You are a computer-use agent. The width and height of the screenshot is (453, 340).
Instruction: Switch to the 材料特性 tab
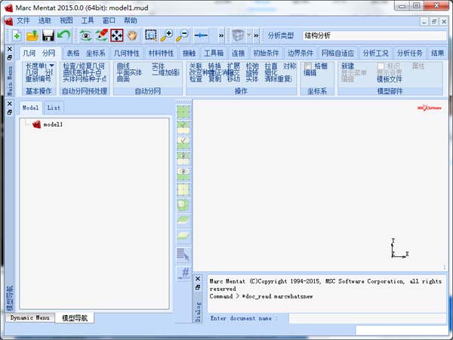(x=161, y=54)
